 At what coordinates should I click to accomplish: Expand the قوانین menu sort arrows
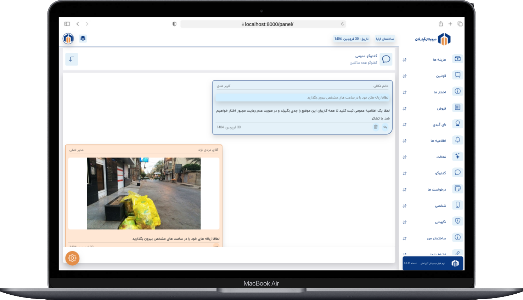click(405, 76)
